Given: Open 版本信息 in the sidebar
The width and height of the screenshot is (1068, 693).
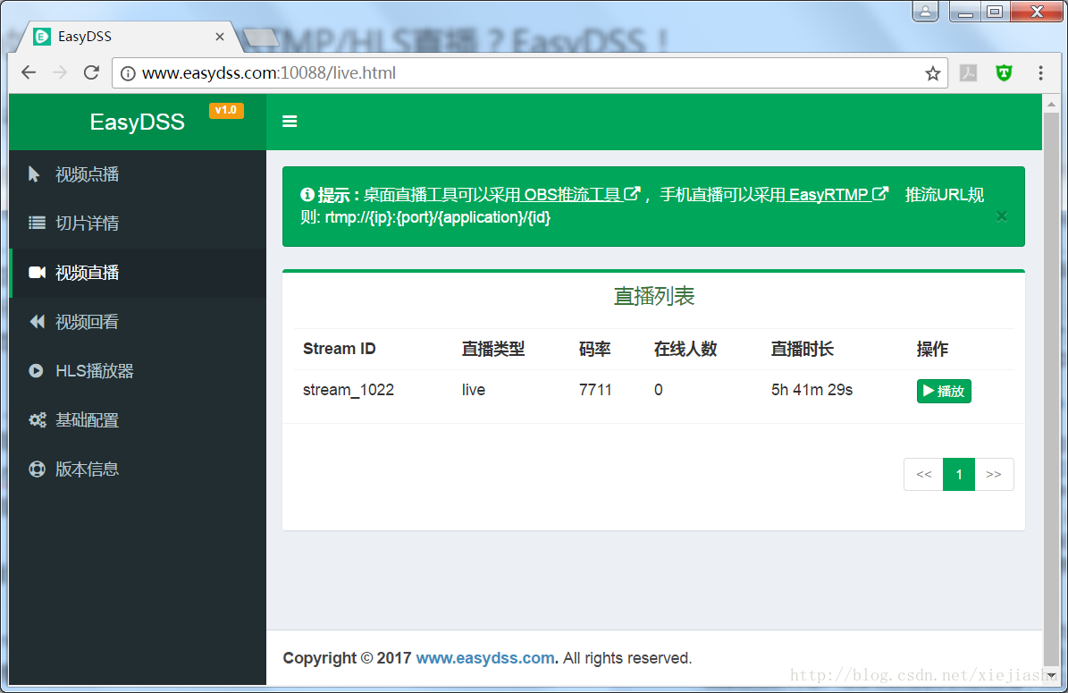Looking at the screenshot, I should pyautogui.click(x=138, y=469).
